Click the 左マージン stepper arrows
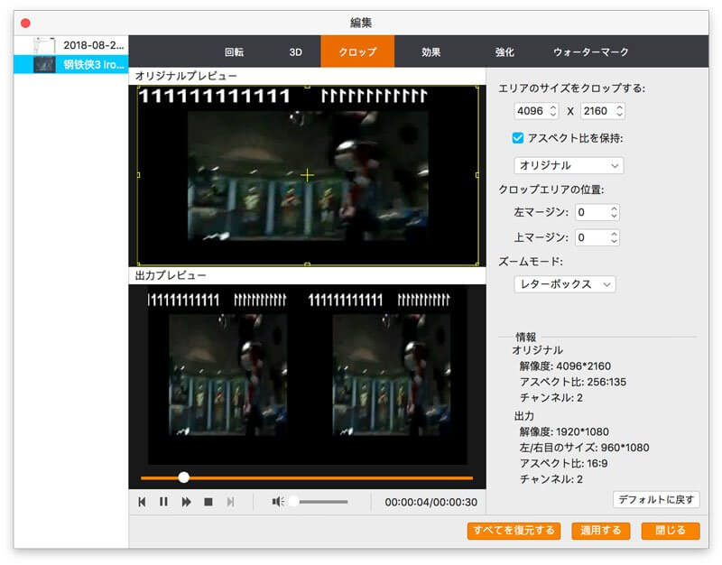 (614, 212)
